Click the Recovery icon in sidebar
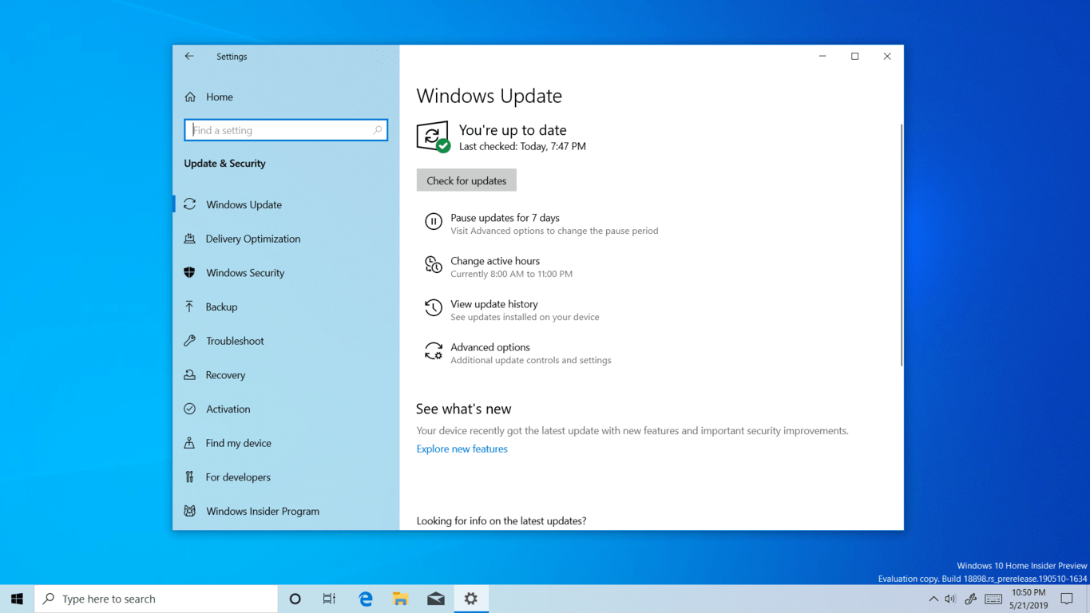 click(x=190, y=374)
